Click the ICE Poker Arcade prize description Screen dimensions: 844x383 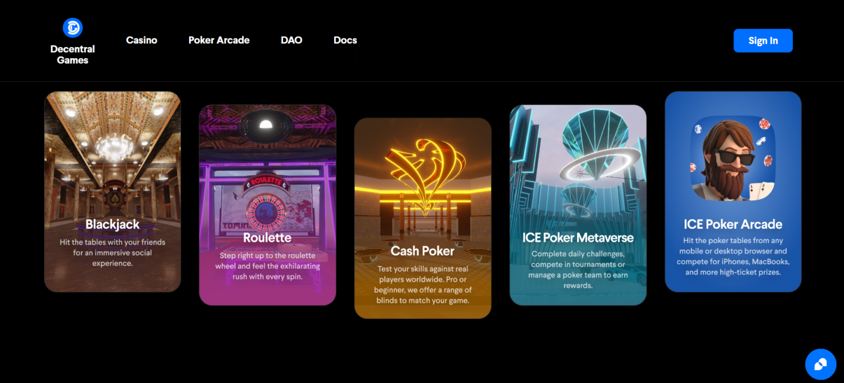point(733,256)
